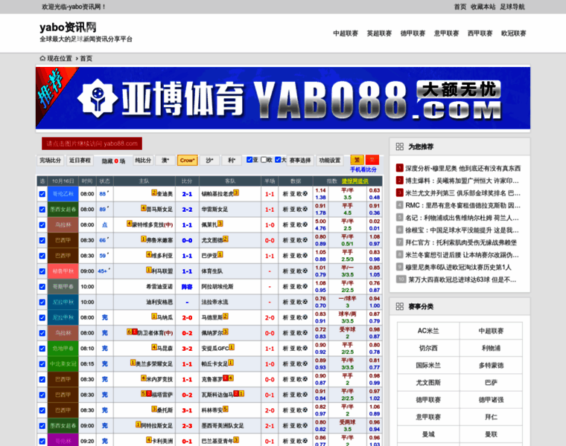Image resolution: width=566 pixels, height=446 pixels.
Task: Click the home icon beside 现在位置
Action: tap(42, 59)
